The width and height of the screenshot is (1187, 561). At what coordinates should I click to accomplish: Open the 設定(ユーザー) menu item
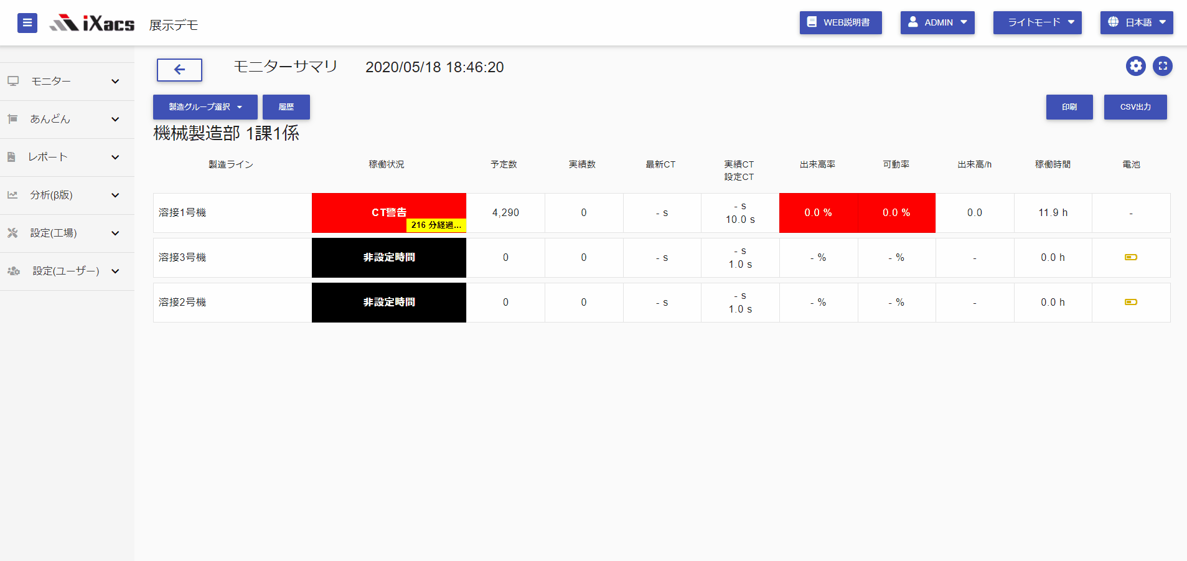click(67, 271)
